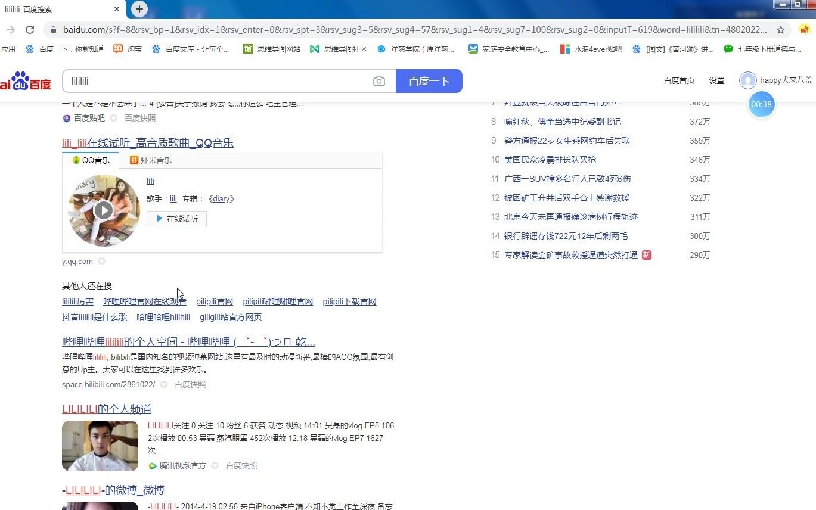This screenshot has height=510, width=816.
Task: Open 百度快照 for space.bilibili.com result
Action: click(190, 384)
